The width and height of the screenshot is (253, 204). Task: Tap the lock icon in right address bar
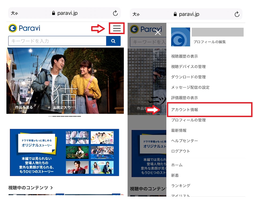175,14
